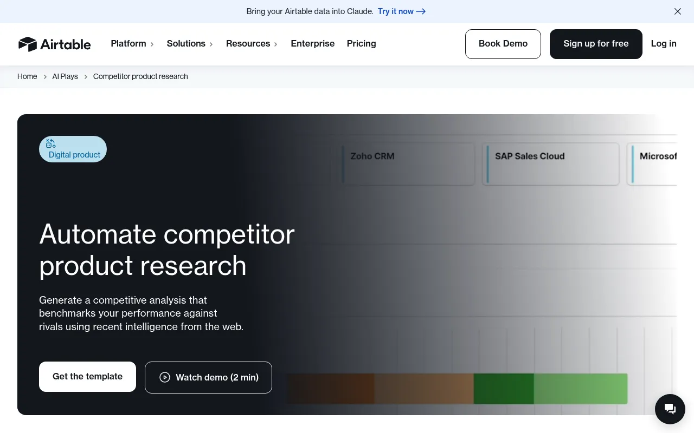
Task: Click the Log in link
Action: click(664, 44)
